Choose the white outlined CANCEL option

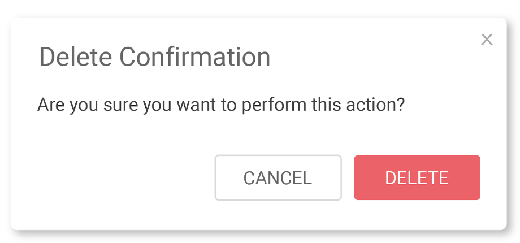pos(278,177)
